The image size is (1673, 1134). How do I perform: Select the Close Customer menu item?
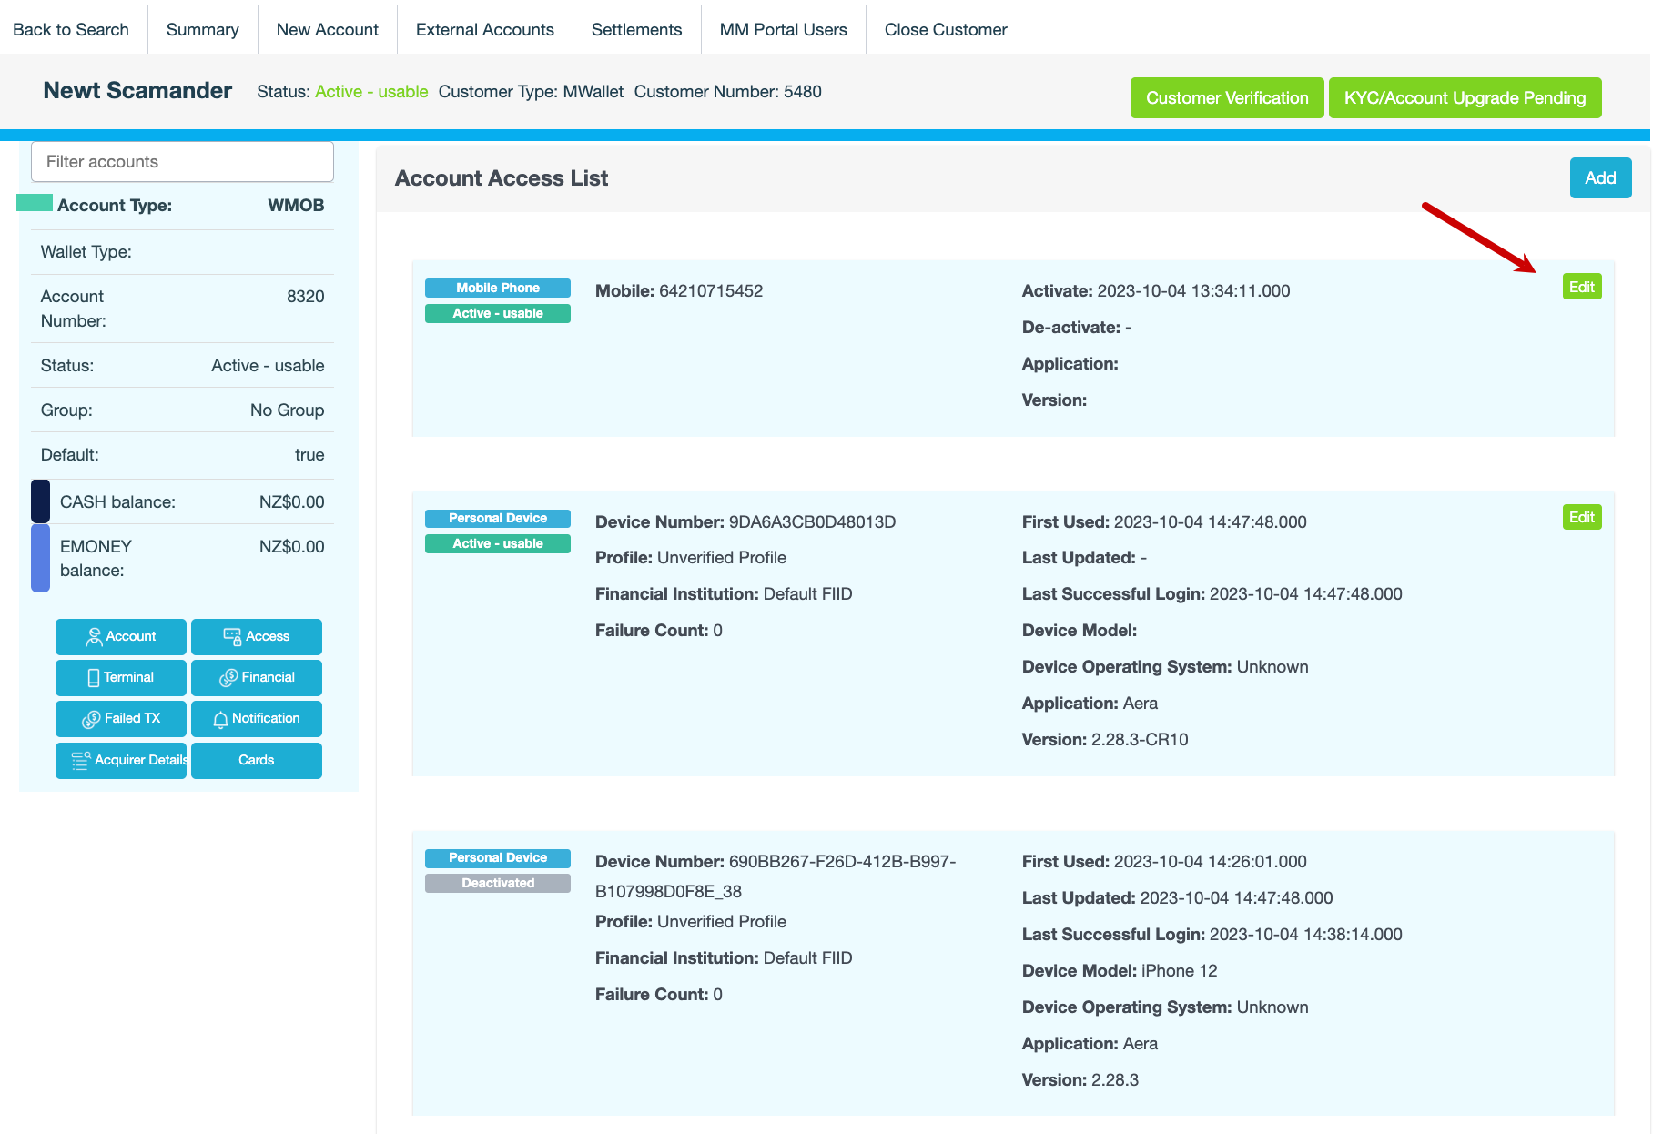coord(945,29)
